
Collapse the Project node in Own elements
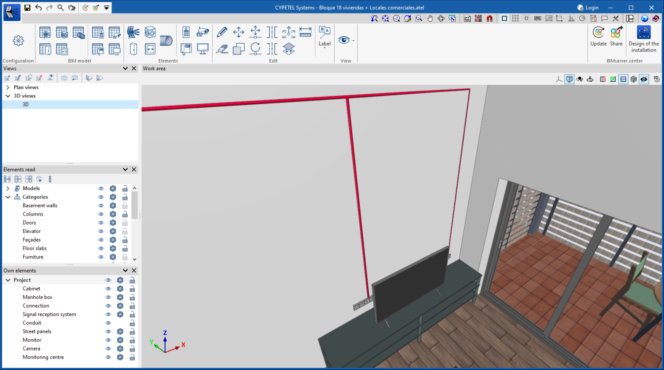(8, 280)
